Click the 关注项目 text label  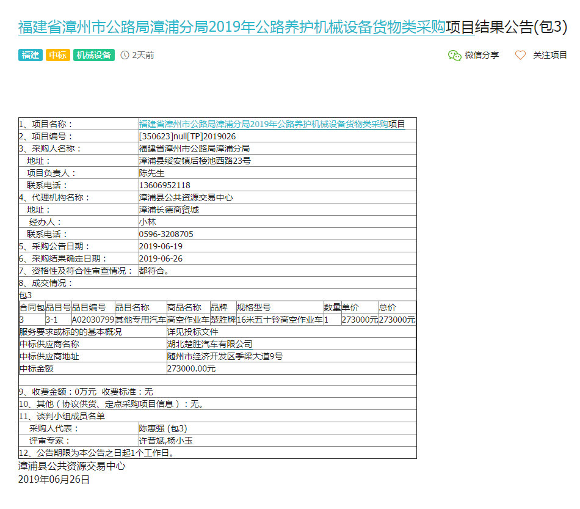pos(550,55)
